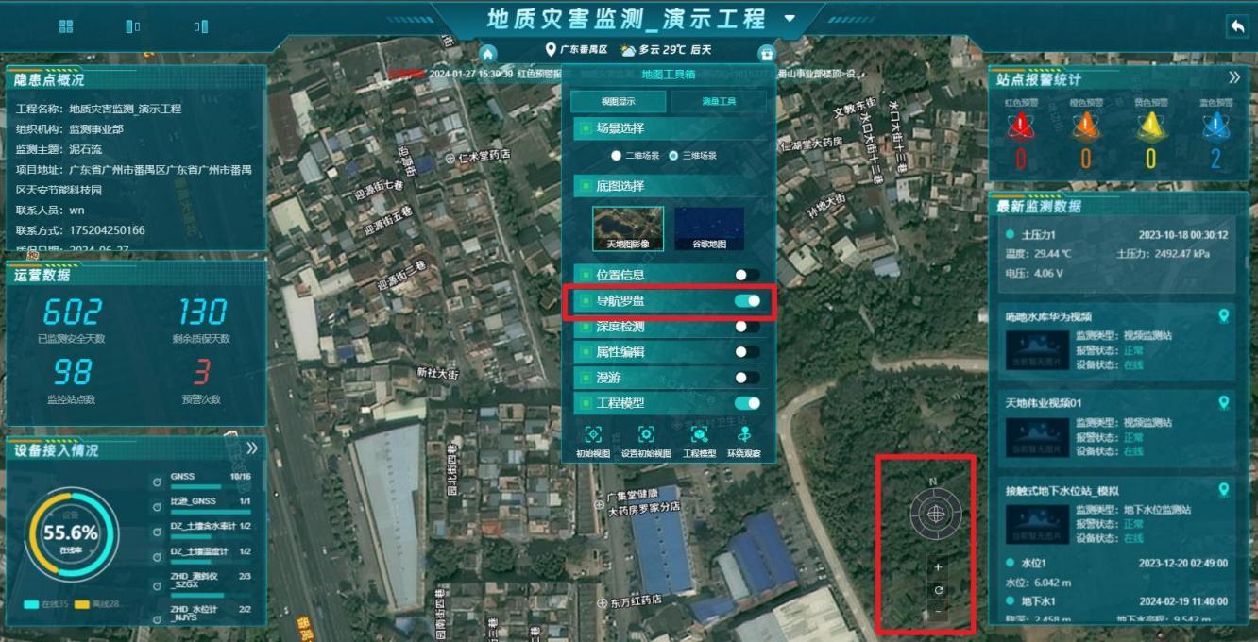Click the blue alarm count 2
The height and width of the screenshot is (642, 1258).
1215,159
